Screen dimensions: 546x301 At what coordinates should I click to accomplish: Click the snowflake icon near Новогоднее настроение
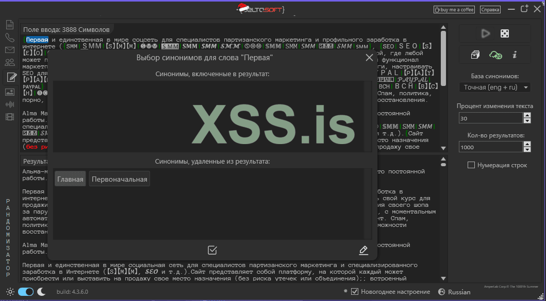point(345,291)
